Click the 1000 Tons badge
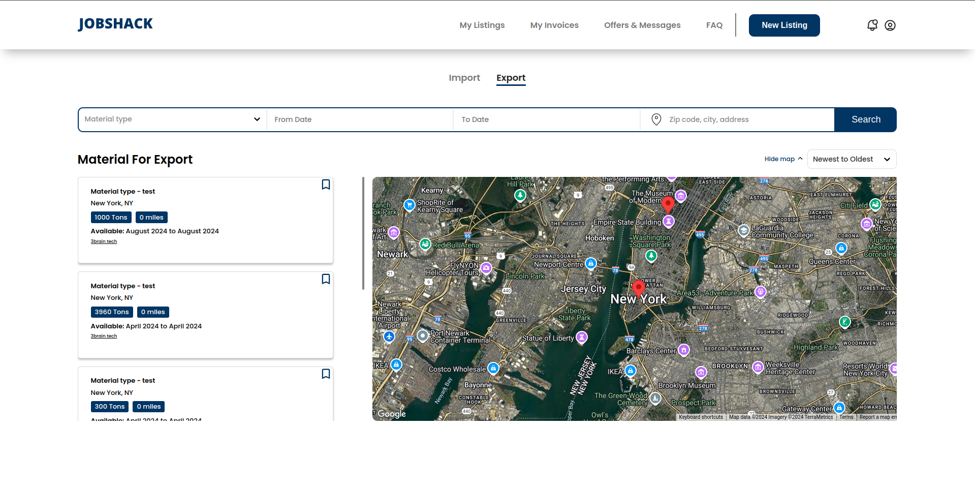The height and width of the screenshot is (489, 975). [x=111, y=218]
